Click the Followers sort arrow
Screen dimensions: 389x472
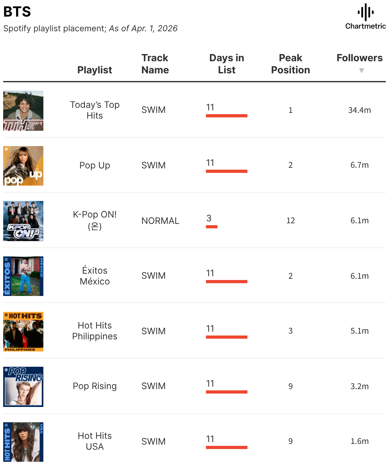tap(361, 70)
